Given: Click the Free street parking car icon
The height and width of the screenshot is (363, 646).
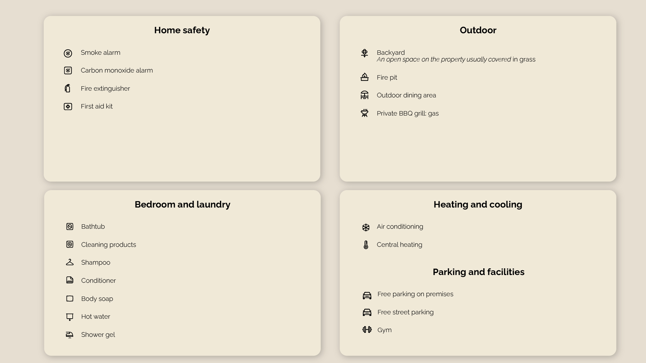Looking at the screenshot, I should tap(367, 312).
